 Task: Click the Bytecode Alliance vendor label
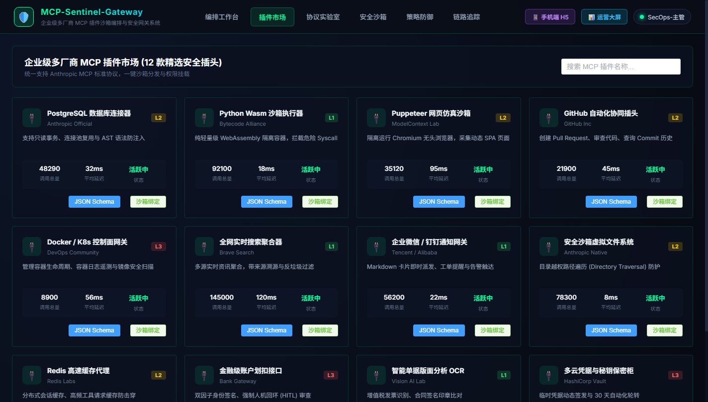pos(243,124)
